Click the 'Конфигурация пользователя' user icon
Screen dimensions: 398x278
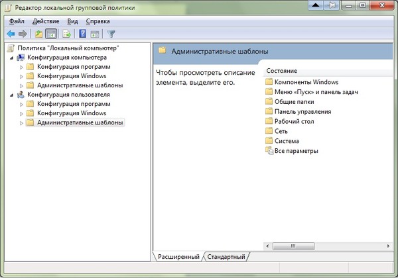[x=21, y=95]
